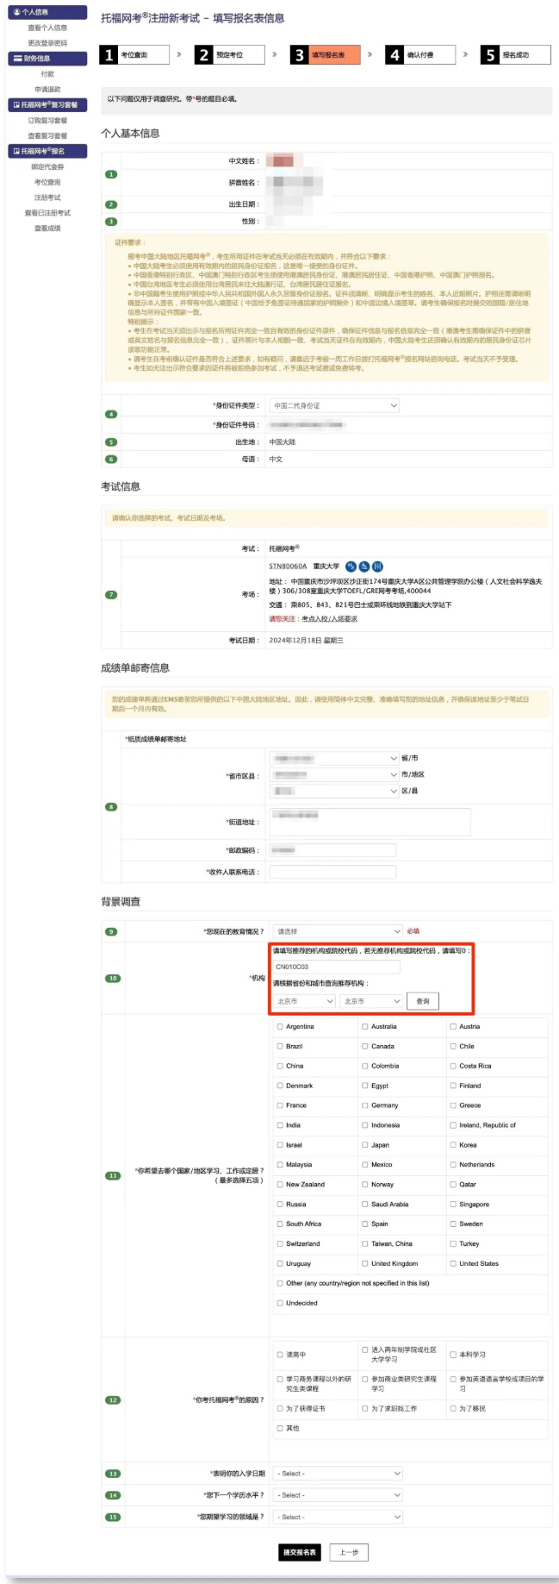Select step 4 确认付费 in progress bar

pos(421,55)
